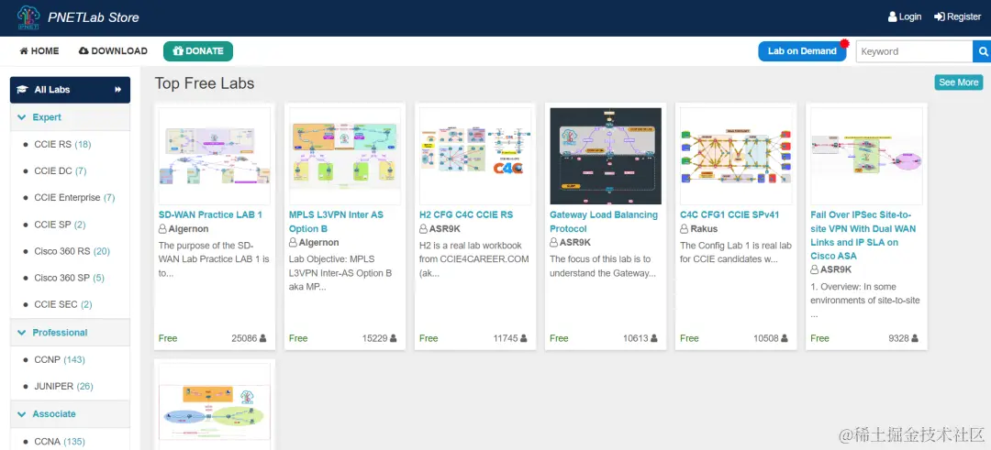Click the double arrow icon in All Labs
The width and height of the screenshot is (991, 450).
pos(117,90)
